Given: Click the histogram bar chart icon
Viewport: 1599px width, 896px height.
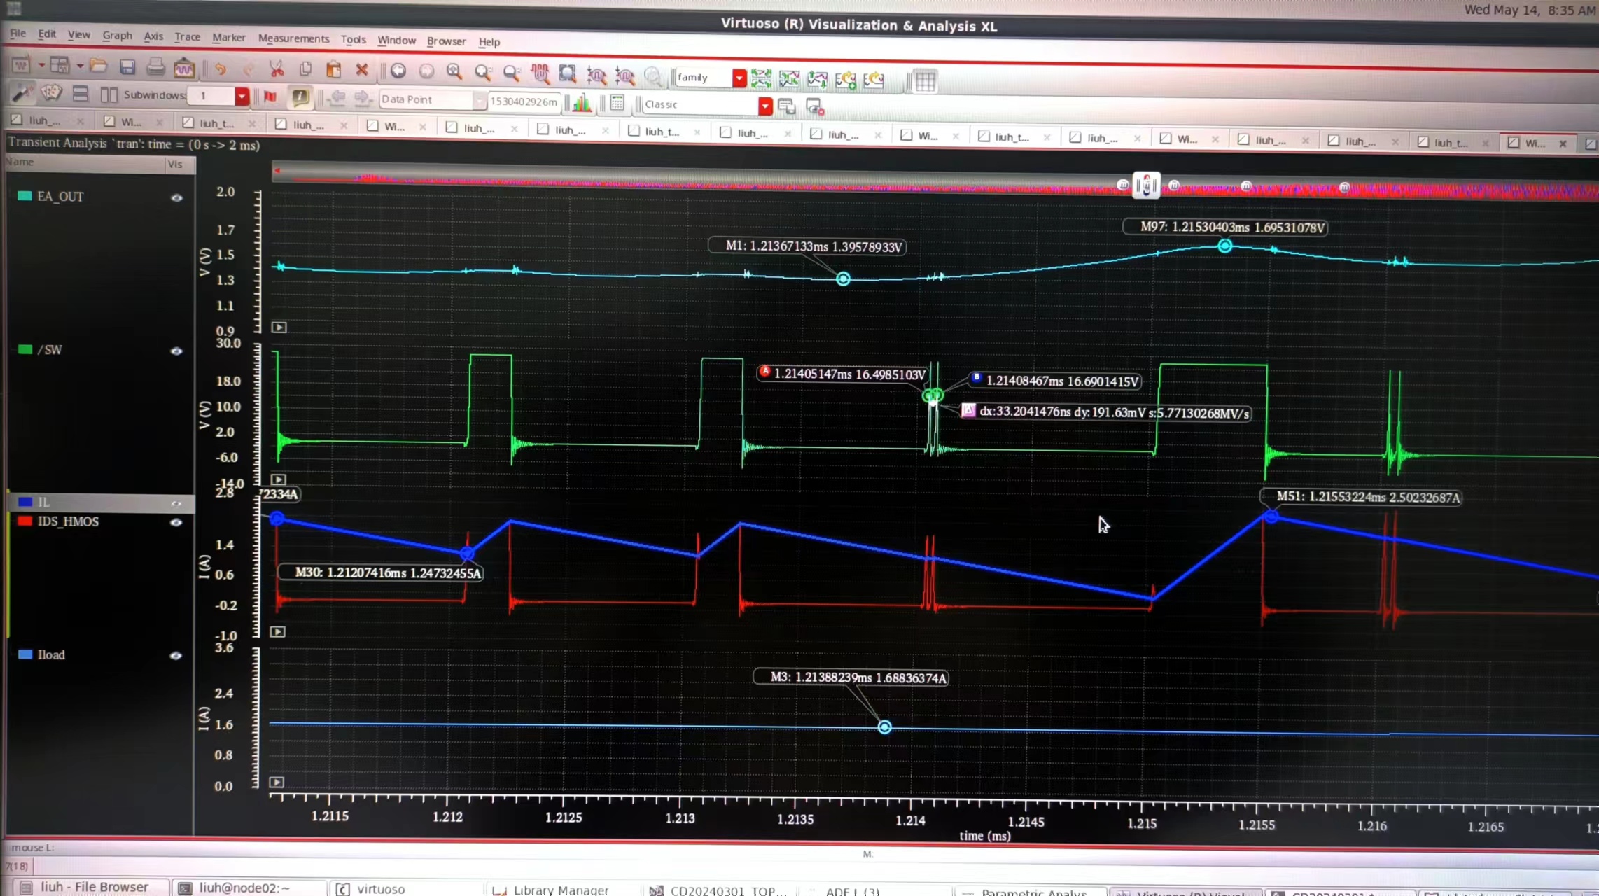Looking at the screenshot, I should (x=582, y=104).
